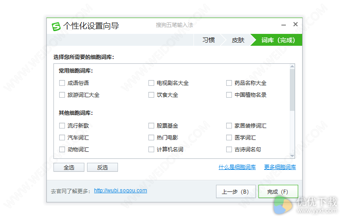This screenshot has width=349, height=220.
Task: Click the green Sogou S logo icon
Action: tap(56, 26)
